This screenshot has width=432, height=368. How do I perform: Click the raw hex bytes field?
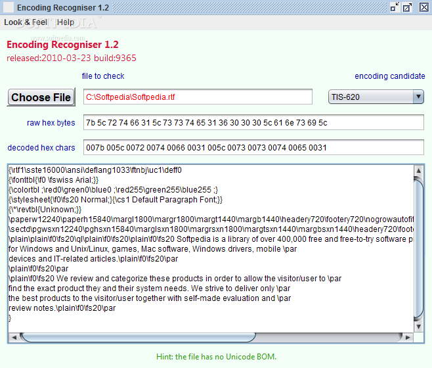[x=253, y=122]
